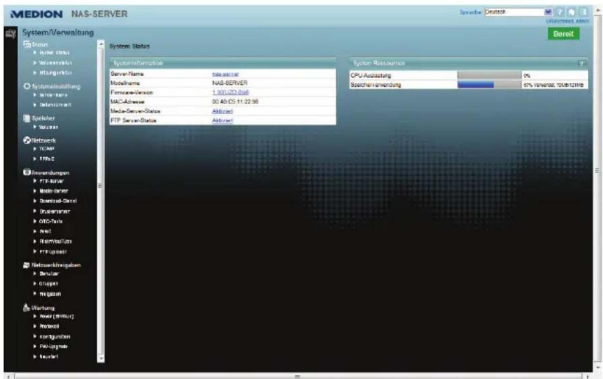Open Download-Dienst in the sidebar

click(x=58, y=201)
